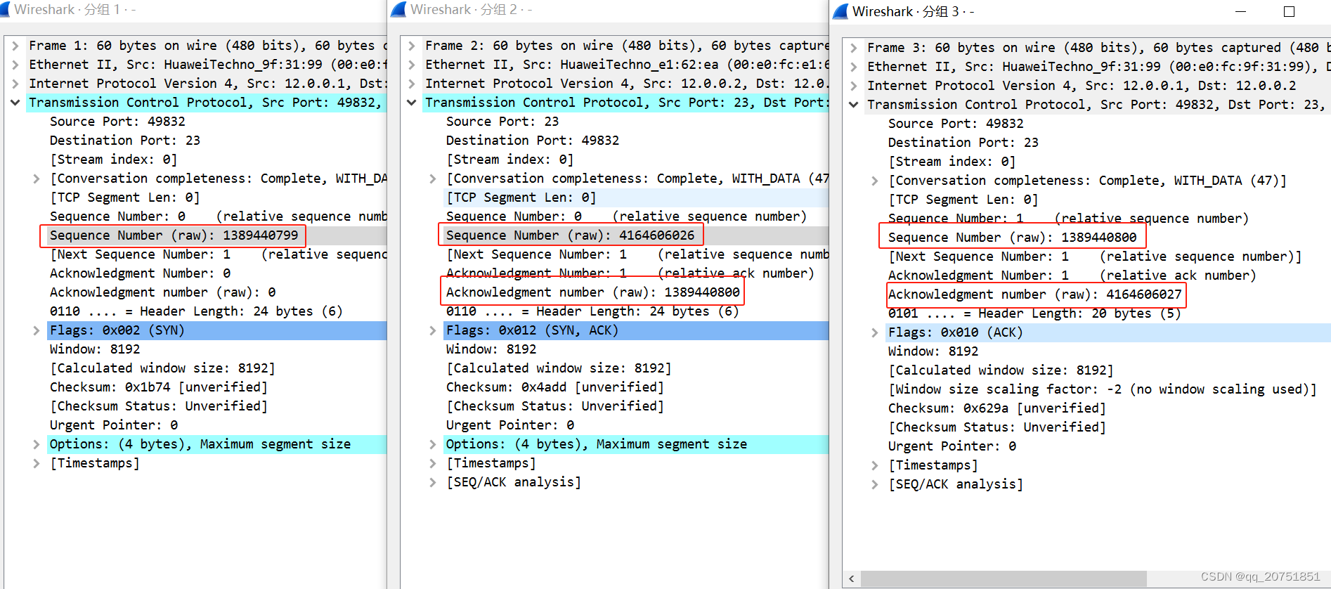Select Window size scaling factor row
The width and height of the screenshot is (1331, 589).
coord(1102,389)
